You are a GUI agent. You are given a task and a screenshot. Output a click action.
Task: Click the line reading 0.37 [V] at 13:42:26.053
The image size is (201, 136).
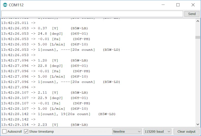(x=44, y=28)
